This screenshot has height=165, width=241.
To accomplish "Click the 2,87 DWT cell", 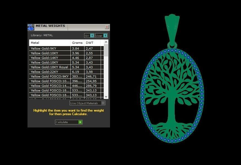I will click(92, 58).
